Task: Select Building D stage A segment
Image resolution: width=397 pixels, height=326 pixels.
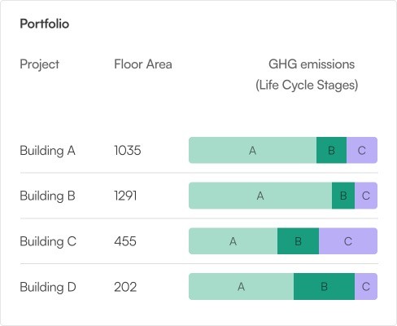Action: (241, 287)
